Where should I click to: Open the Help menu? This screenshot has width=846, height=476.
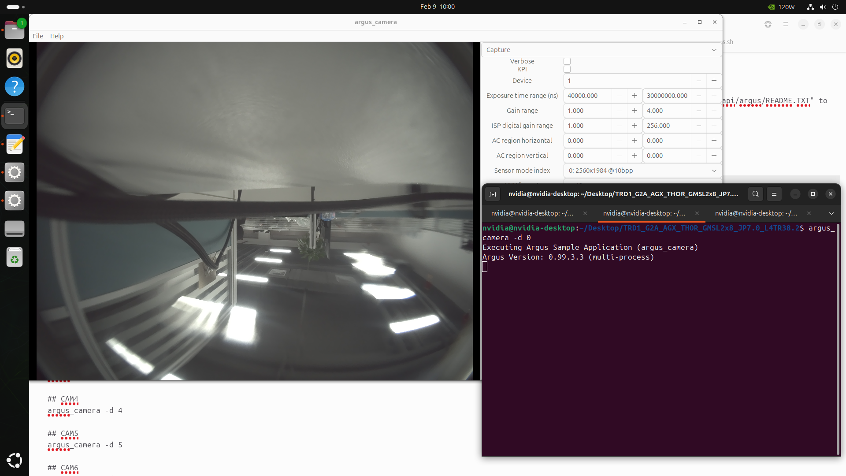click(x=57, y=36)
